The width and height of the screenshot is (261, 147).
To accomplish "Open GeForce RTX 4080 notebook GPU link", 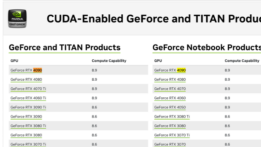I will (x=170, y=79).
